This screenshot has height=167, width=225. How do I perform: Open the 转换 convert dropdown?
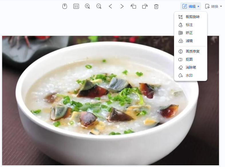tap(213, 6)
